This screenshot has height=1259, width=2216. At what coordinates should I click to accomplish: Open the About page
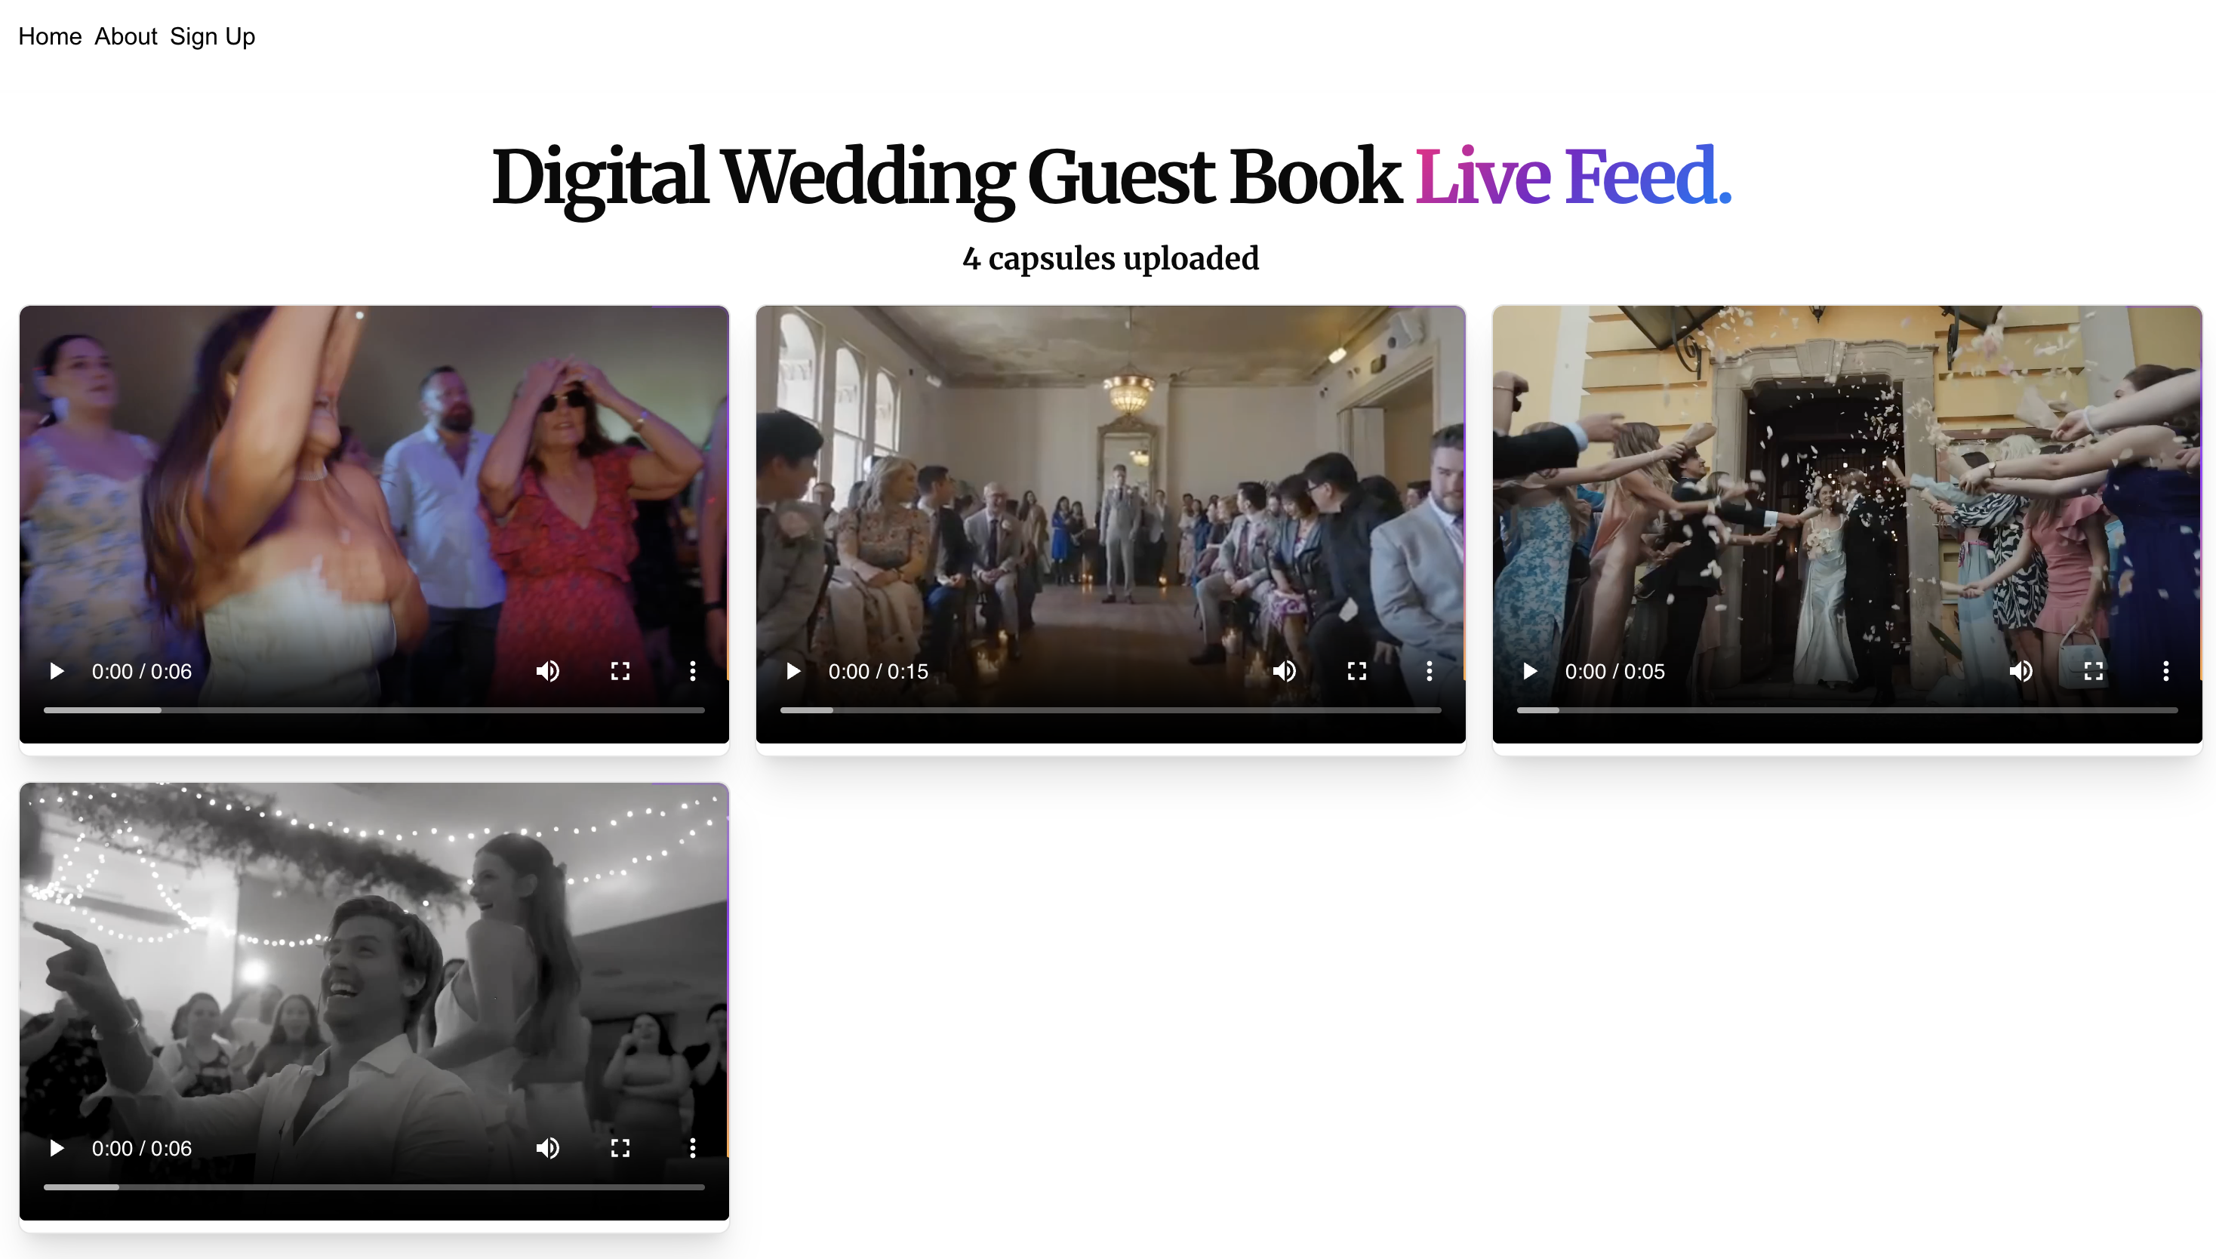coord(125,36)
